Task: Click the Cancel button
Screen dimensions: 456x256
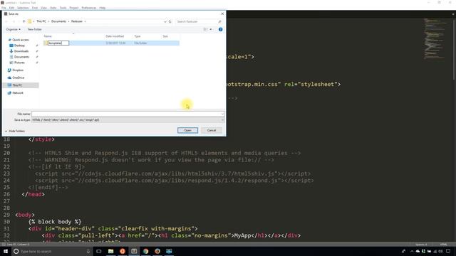Action: (212, 130)
